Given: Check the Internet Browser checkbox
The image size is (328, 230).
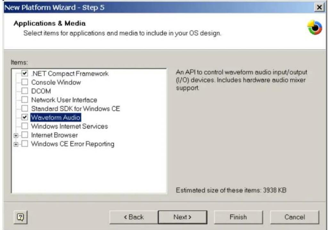Looking at the screenshot, I should pos(25,135).
